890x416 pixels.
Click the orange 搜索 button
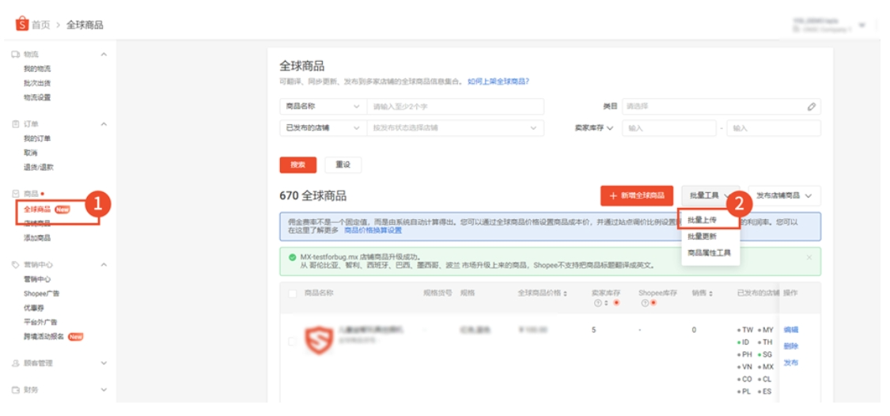(297, 165)
